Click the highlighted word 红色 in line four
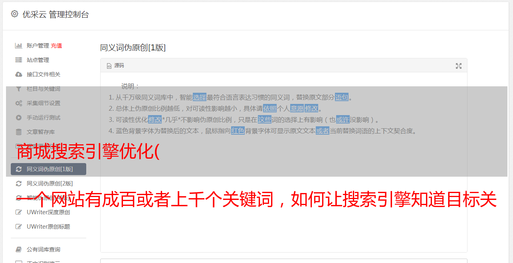This screenshot has width=513, height=263. click(238, 131)
